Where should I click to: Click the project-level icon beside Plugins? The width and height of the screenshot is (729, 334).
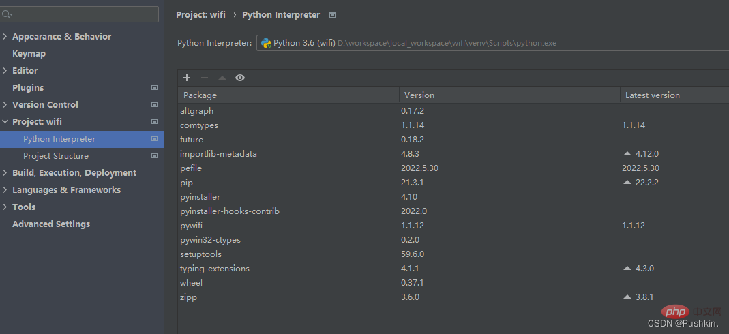tap(154, 87)
